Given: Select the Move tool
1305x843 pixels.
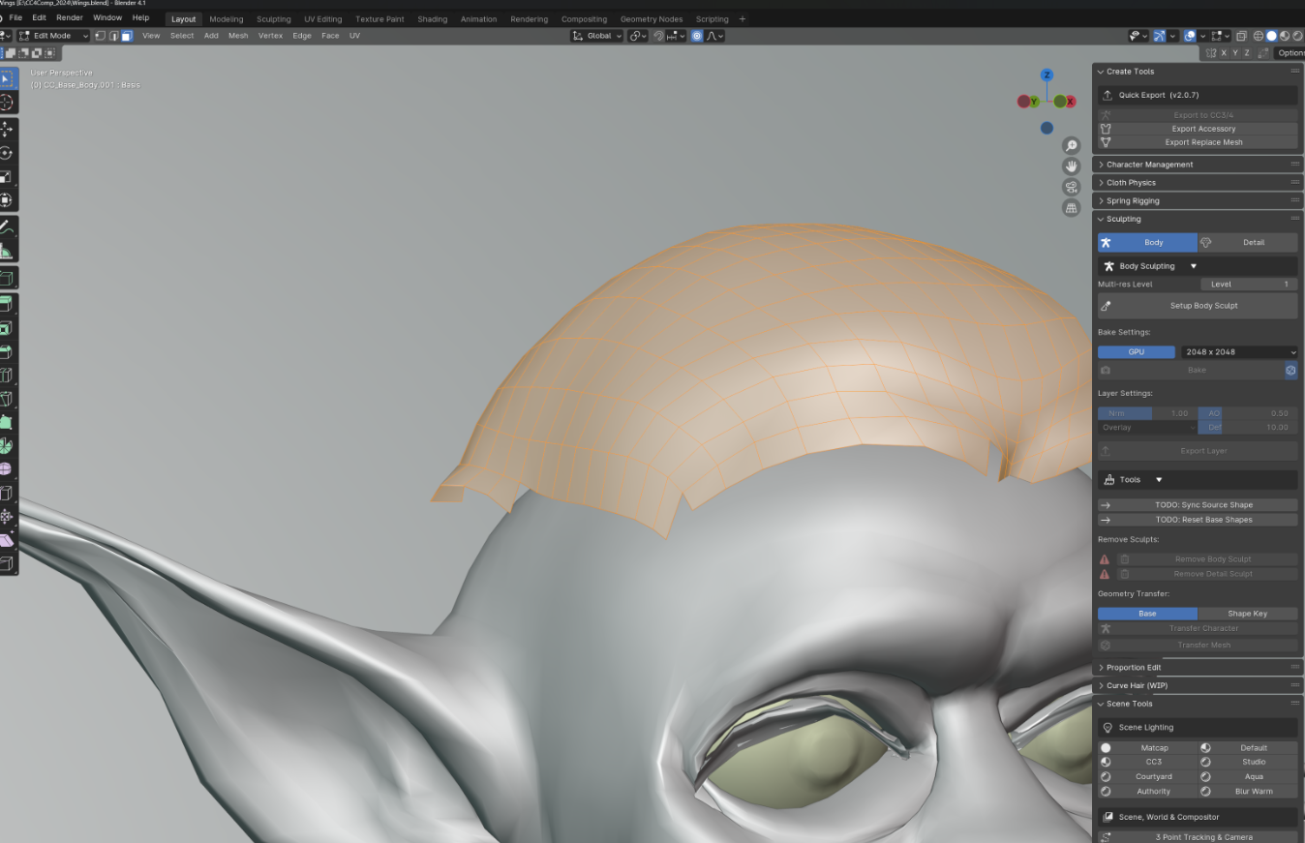Looking at the screenshot, I should tap(7, 129).
